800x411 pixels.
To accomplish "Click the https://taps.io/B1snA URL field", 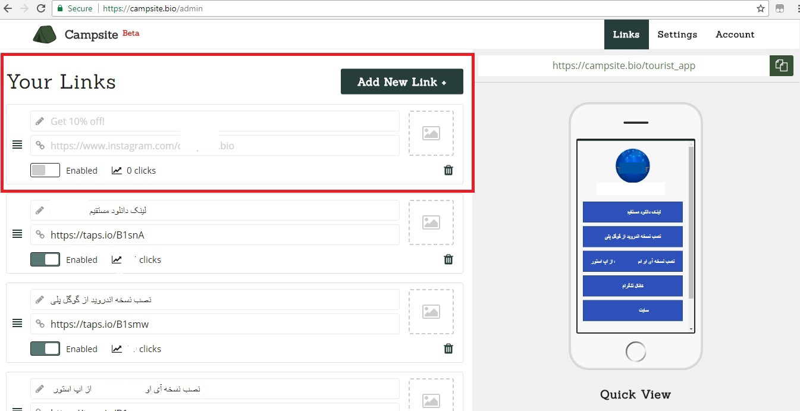I will 215,235.
